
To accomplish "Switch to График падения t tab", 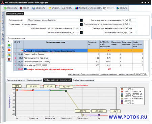I will coord(34,80).
